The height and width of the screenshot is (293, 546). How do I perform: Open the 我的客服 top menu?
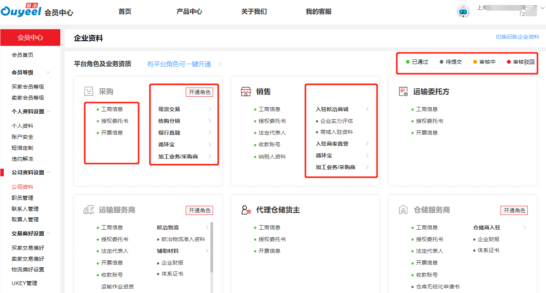[x=318, y=12]
